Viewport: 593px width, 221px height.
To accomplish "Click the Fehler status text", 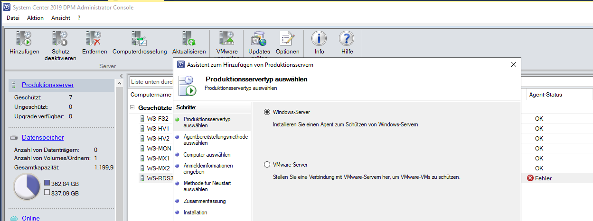I will [543, 178].
